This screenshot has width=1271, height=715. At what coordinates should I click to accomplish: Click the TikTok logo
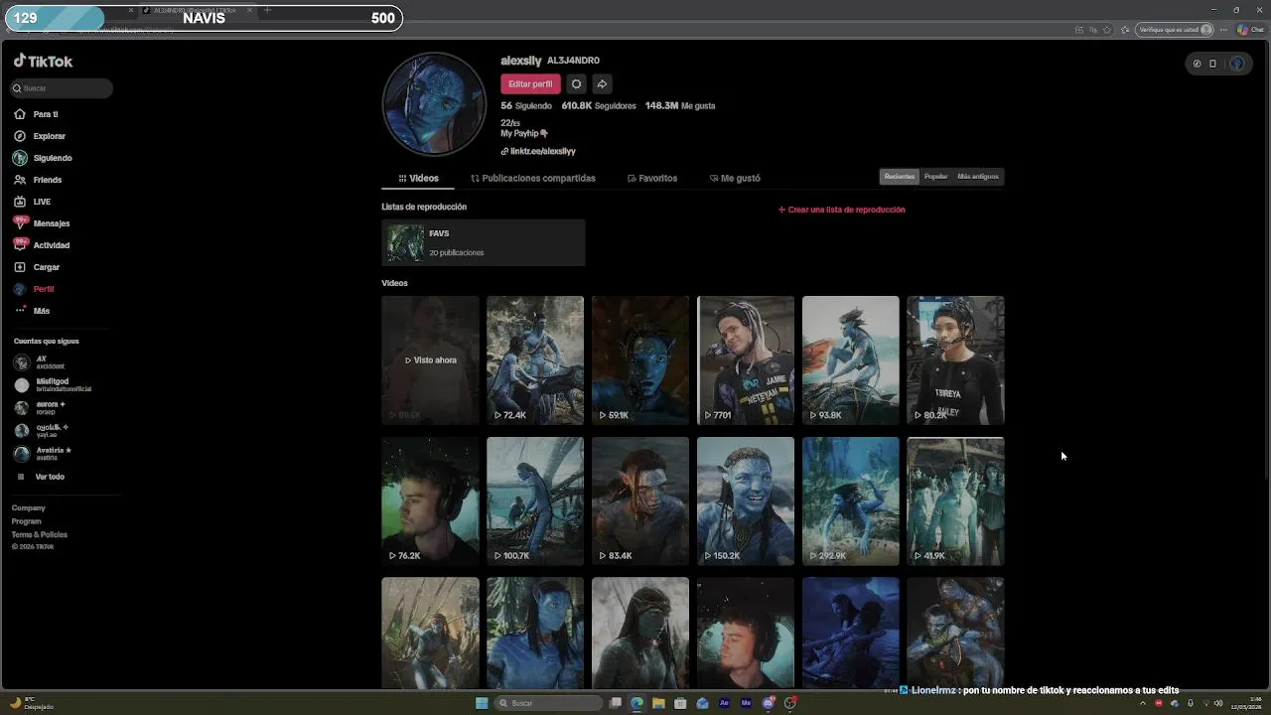click(x=43, y=62)
